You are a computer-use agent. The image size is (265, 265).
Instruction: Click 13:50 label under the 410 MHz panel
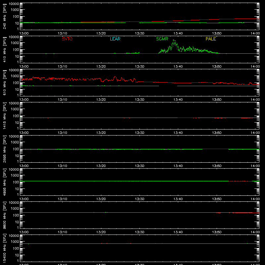click(x=217, y=67)
